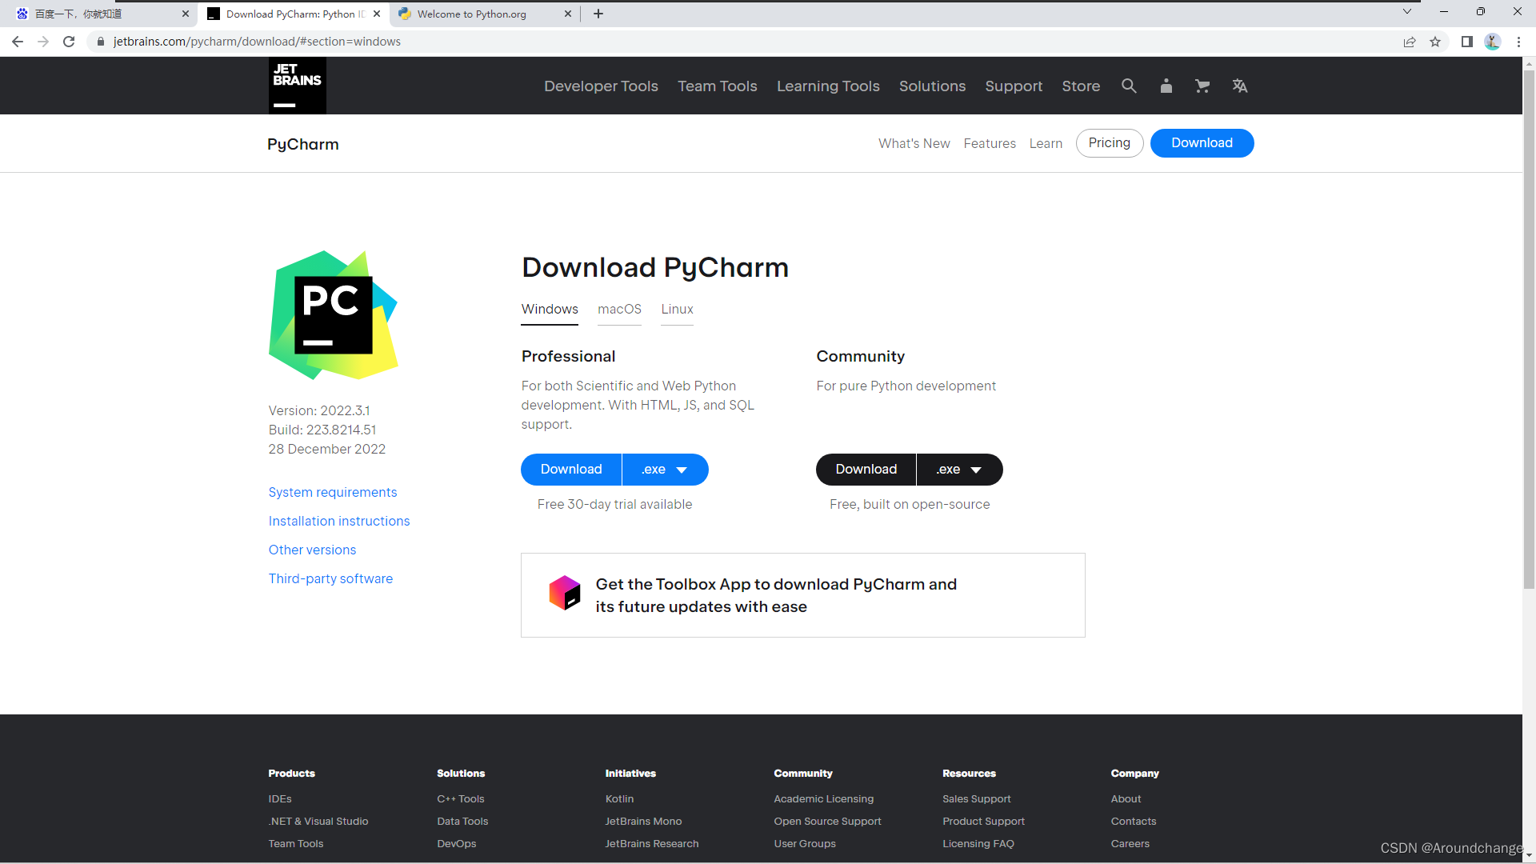The image size is (1536, 864).
Task: Click the JetBrains logo
Action: pos(297,86)
